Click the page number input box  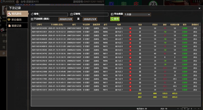185,108
